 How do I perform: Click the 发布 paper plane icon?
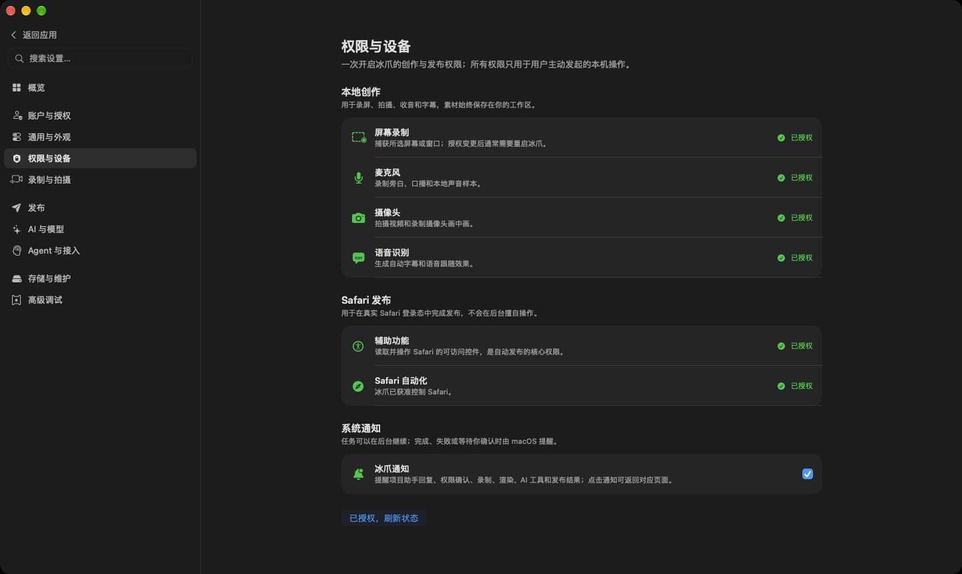(17, 208)
